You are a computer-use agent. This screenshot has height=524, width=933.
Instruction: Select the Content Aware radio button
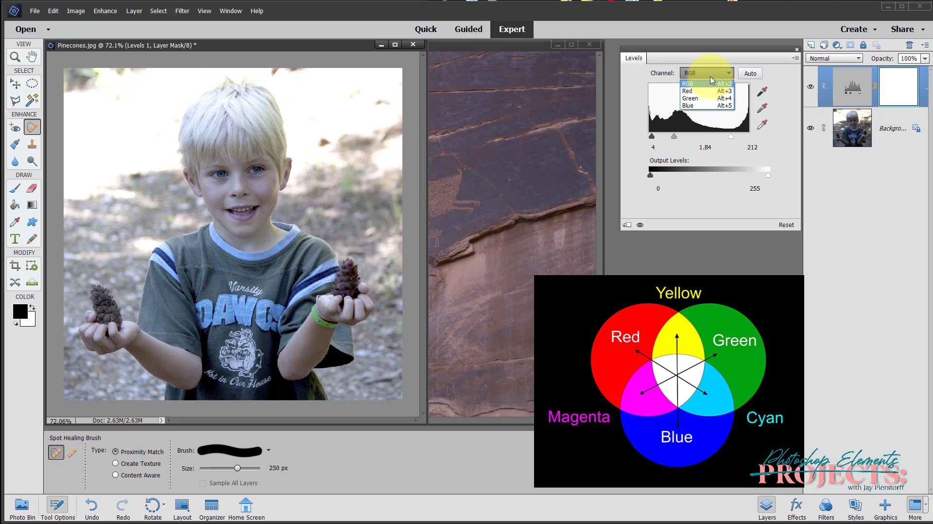(x=116, y=475)
